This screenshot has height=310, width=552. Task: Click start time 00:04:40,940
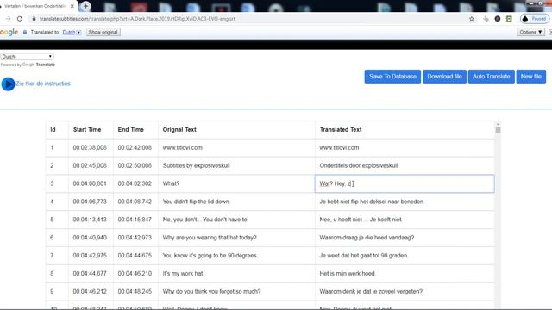90,238
